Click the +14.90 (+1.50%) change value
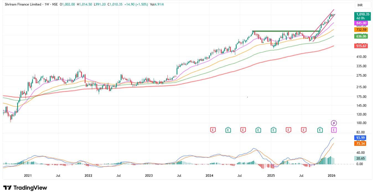 click(x=136, y=4)
